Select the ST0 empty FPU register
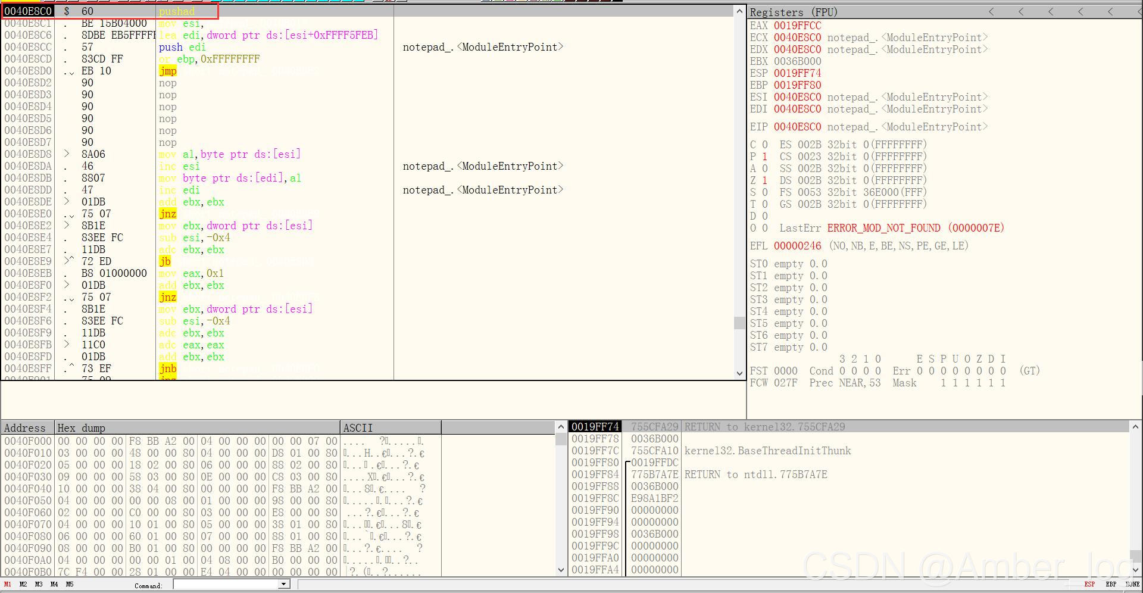This screenshot has width=1143, height=593. pyautogui.click(x=789, y=264)
